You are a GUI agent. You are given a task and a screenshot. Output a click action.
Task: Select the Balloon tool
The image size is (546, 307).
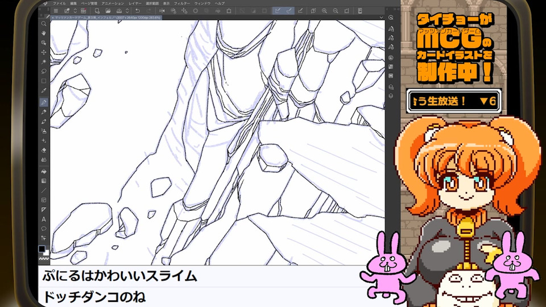tap(44, 229)
